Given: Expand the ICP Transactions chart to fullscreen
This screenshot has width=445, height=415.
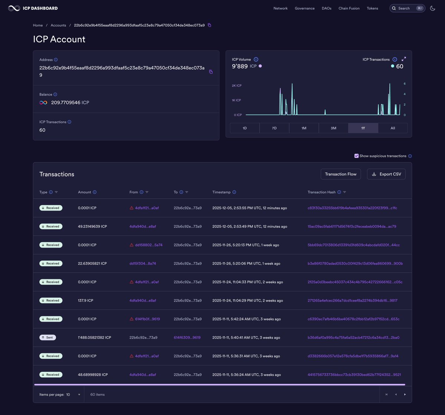Looking at the screenshot, I should tap(404, 59).
